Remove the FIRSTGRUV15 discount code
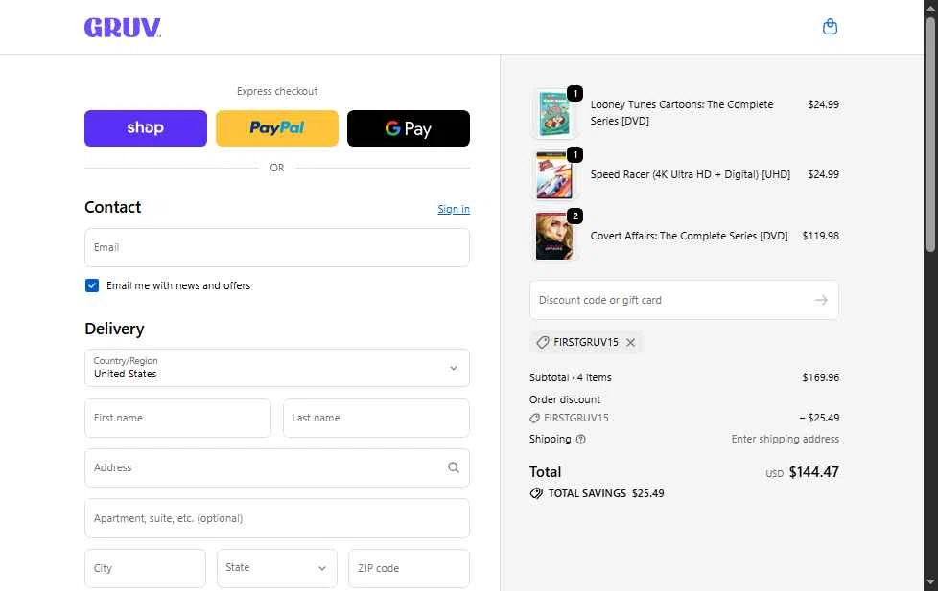This screenshot has width=938, height=591. [630, 343]
